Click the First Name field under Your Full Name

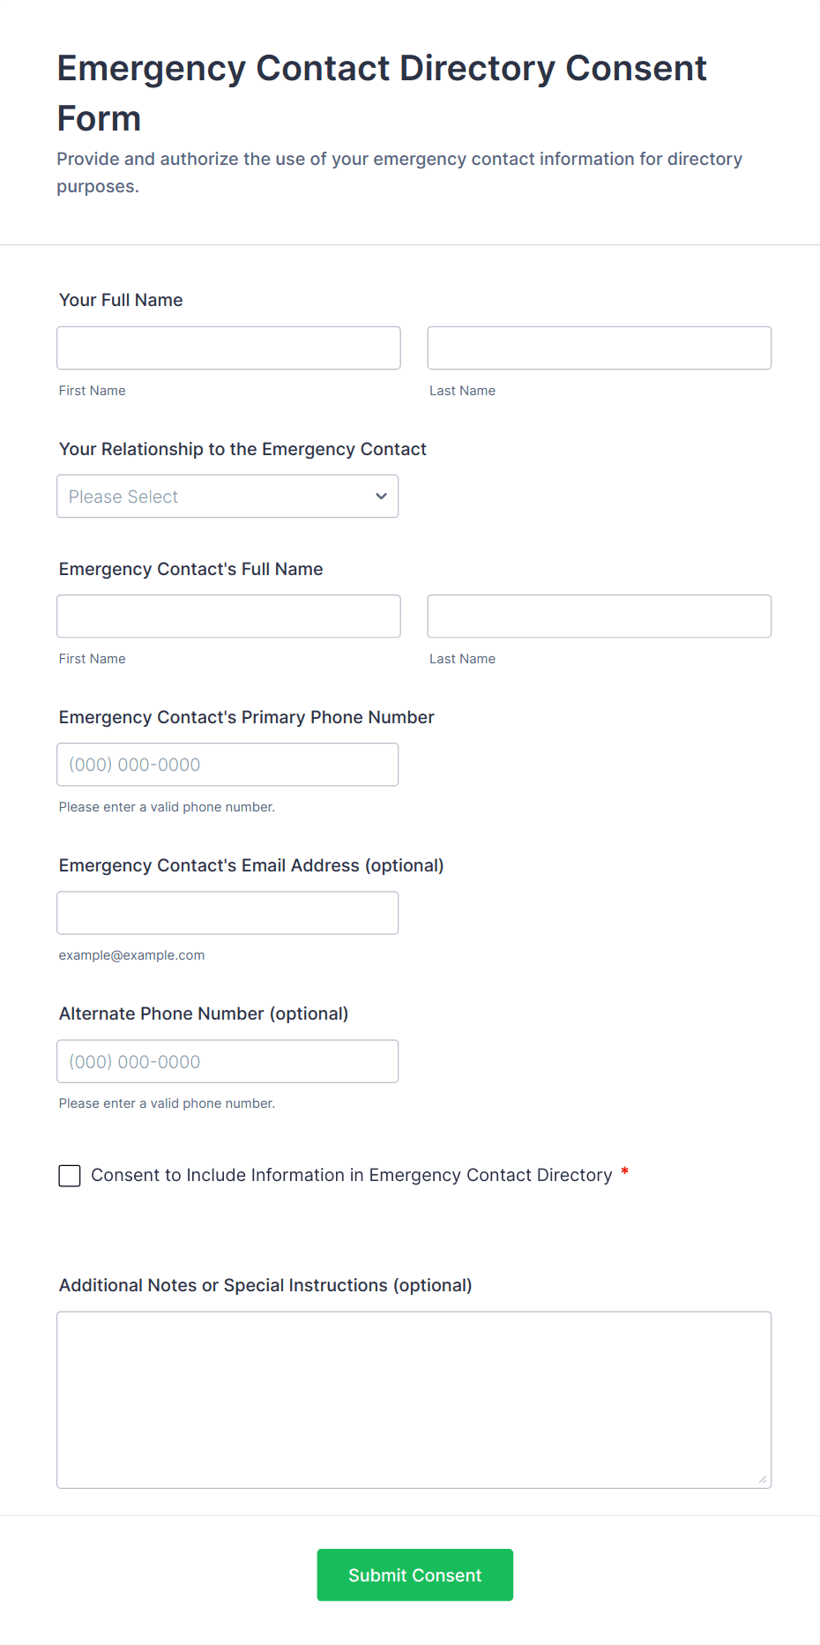(x=228, y=348)
